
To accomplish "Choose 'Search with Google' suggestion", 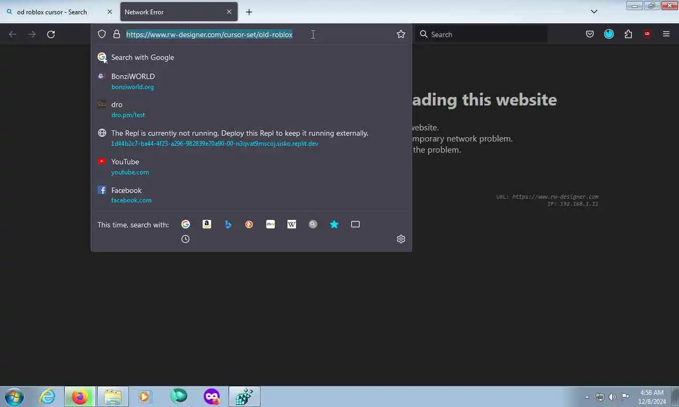I will (251, 57).
